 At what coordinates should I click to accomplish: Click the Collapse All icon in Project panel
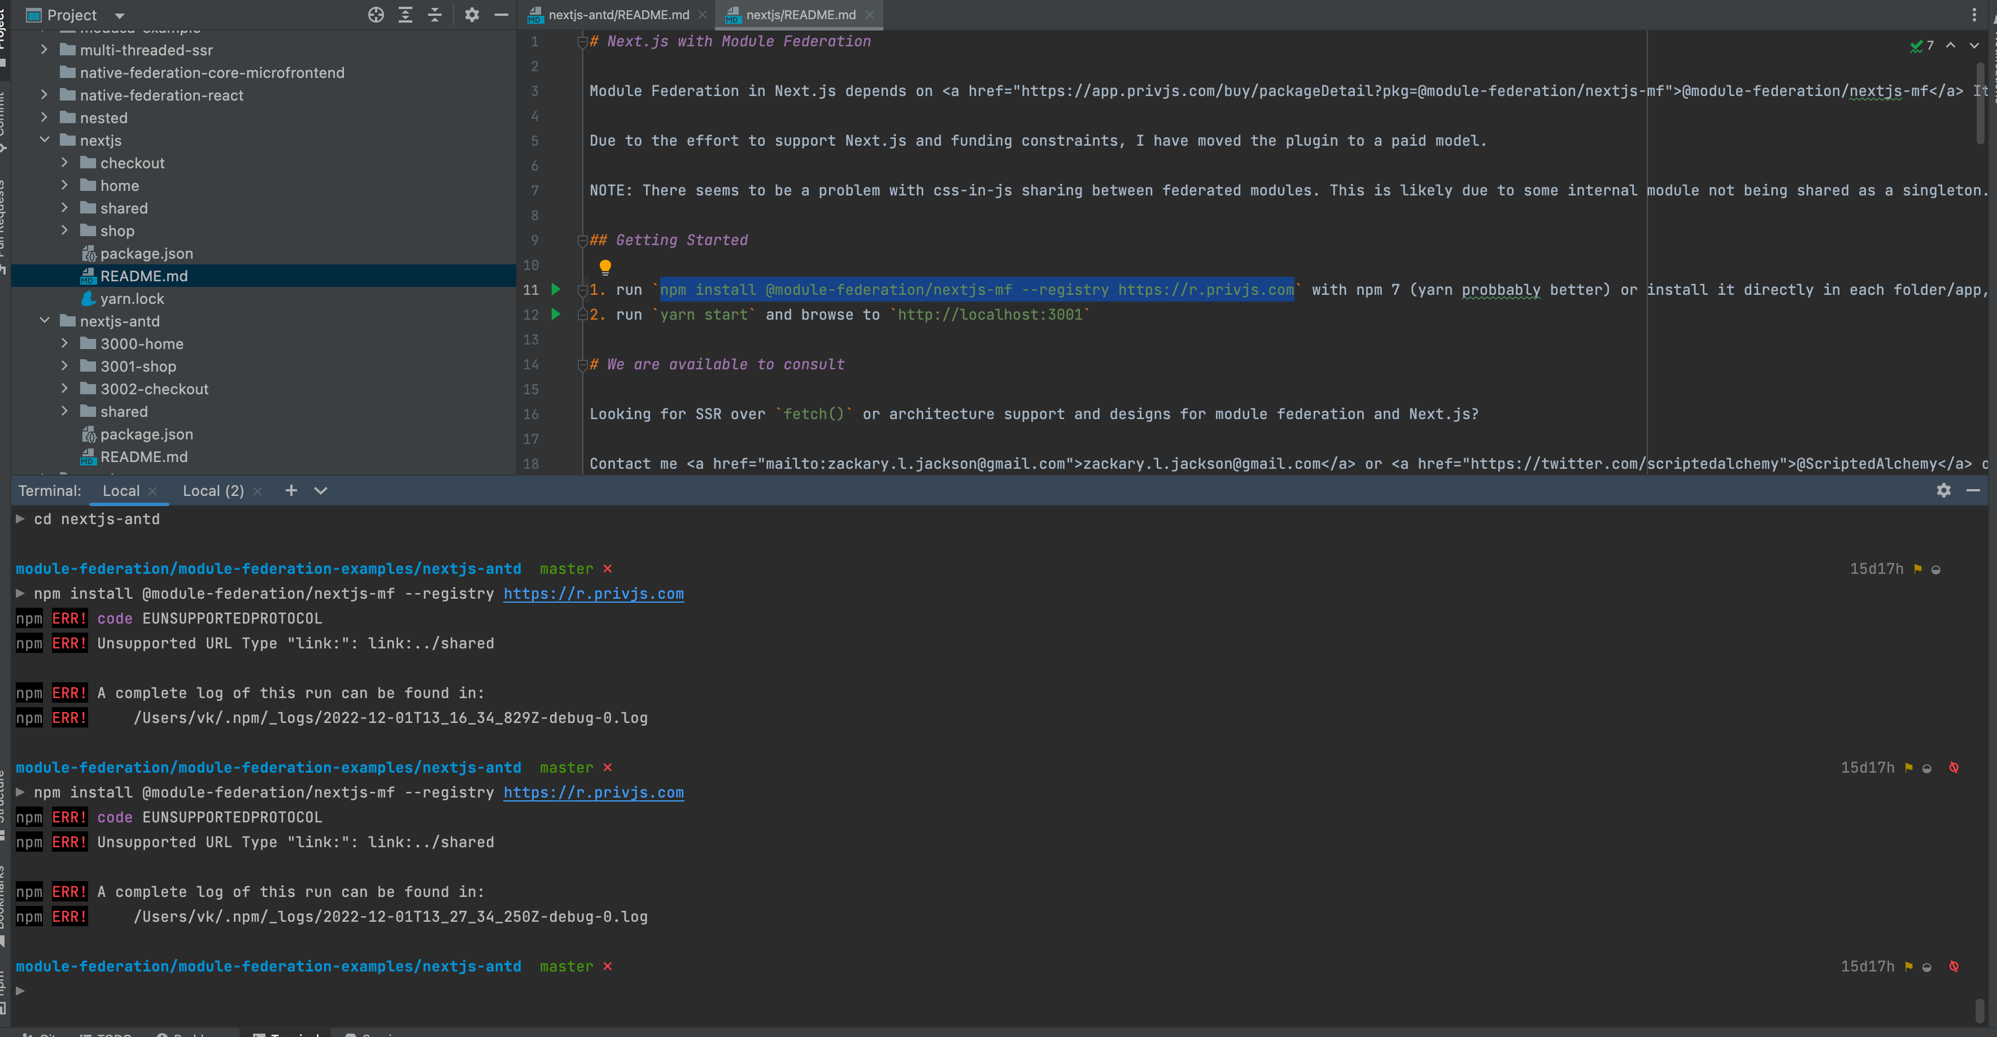(x=435, y=15)
